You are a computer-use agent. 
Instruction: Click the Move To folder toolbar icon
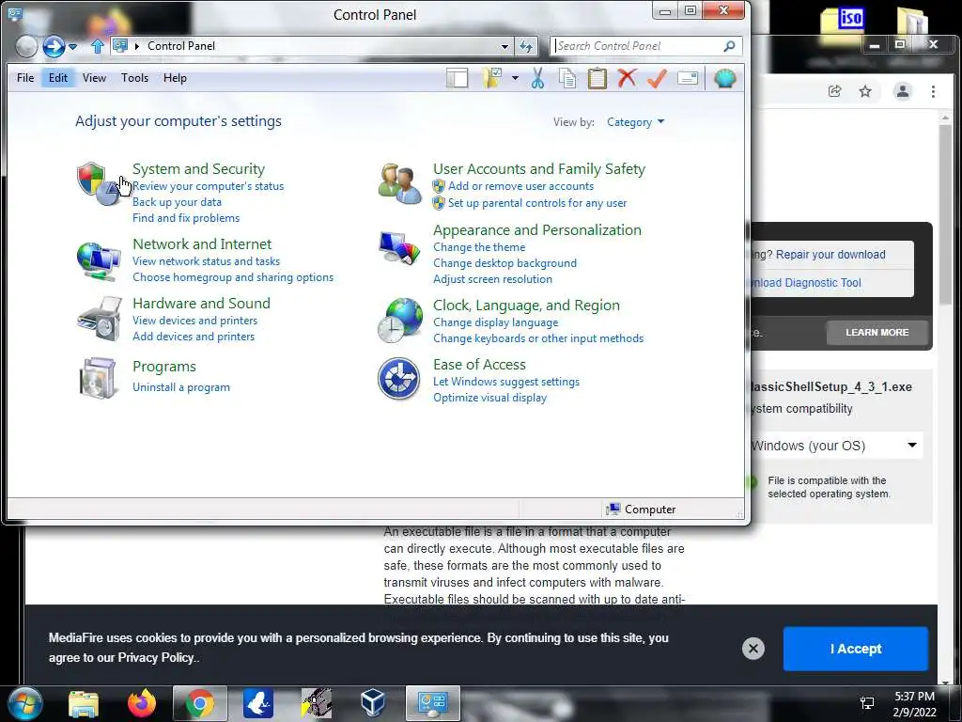tap(492, 78)
